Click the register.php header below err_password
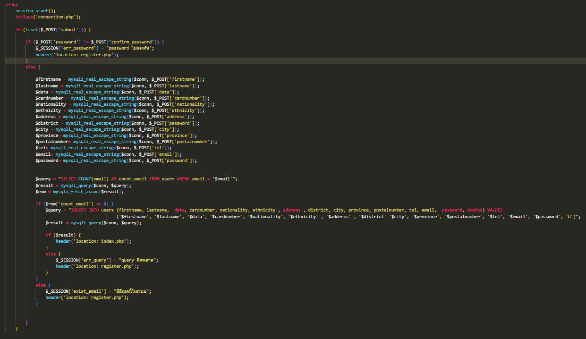The height and width of the screenshot is (339, 586). tap(76, 54)
